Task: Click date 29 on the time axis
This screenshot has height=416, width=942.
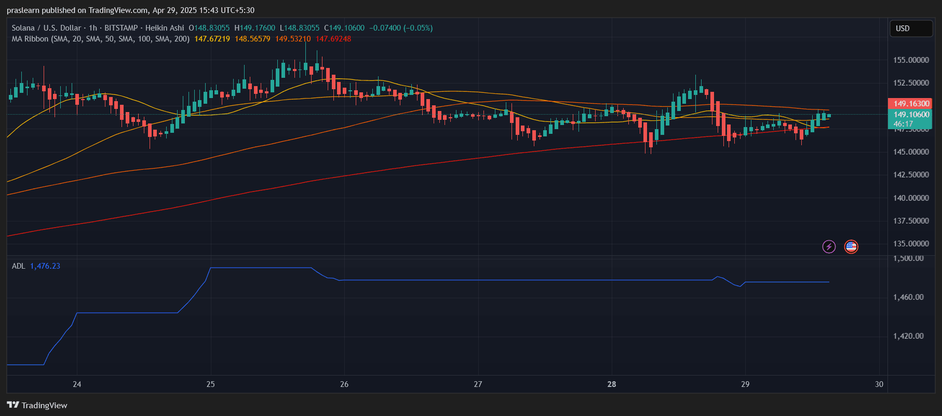Action: pos(745,384)
